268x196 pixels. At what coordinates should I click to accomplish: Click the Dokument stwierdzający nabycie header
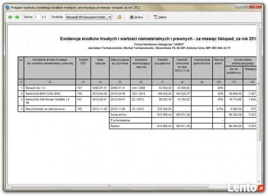[141, 68]
